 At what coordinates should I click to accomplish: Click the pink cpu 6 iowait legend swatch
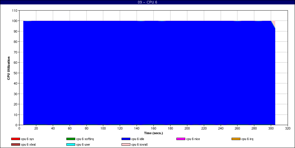[x=126, y=145]
